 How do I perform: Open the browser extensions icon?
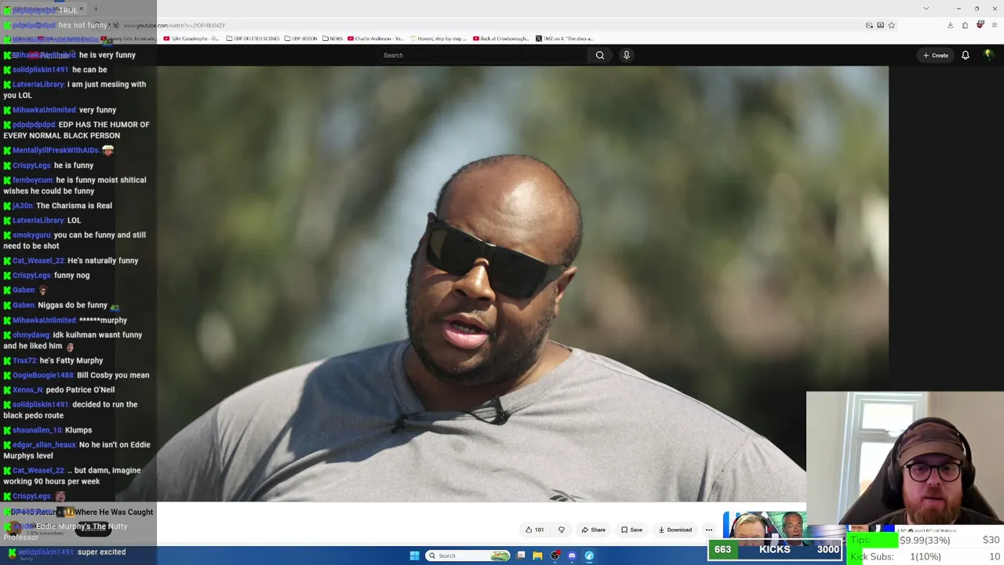pyautogui.click(x=965, y=25)
